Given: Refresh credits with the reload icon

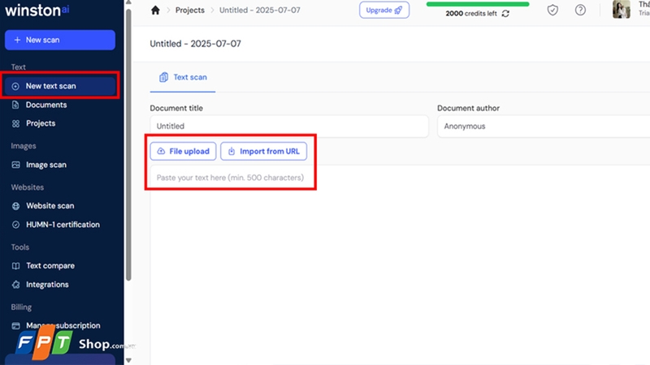Looking at the screenshot, I should (x=505, y=14).
